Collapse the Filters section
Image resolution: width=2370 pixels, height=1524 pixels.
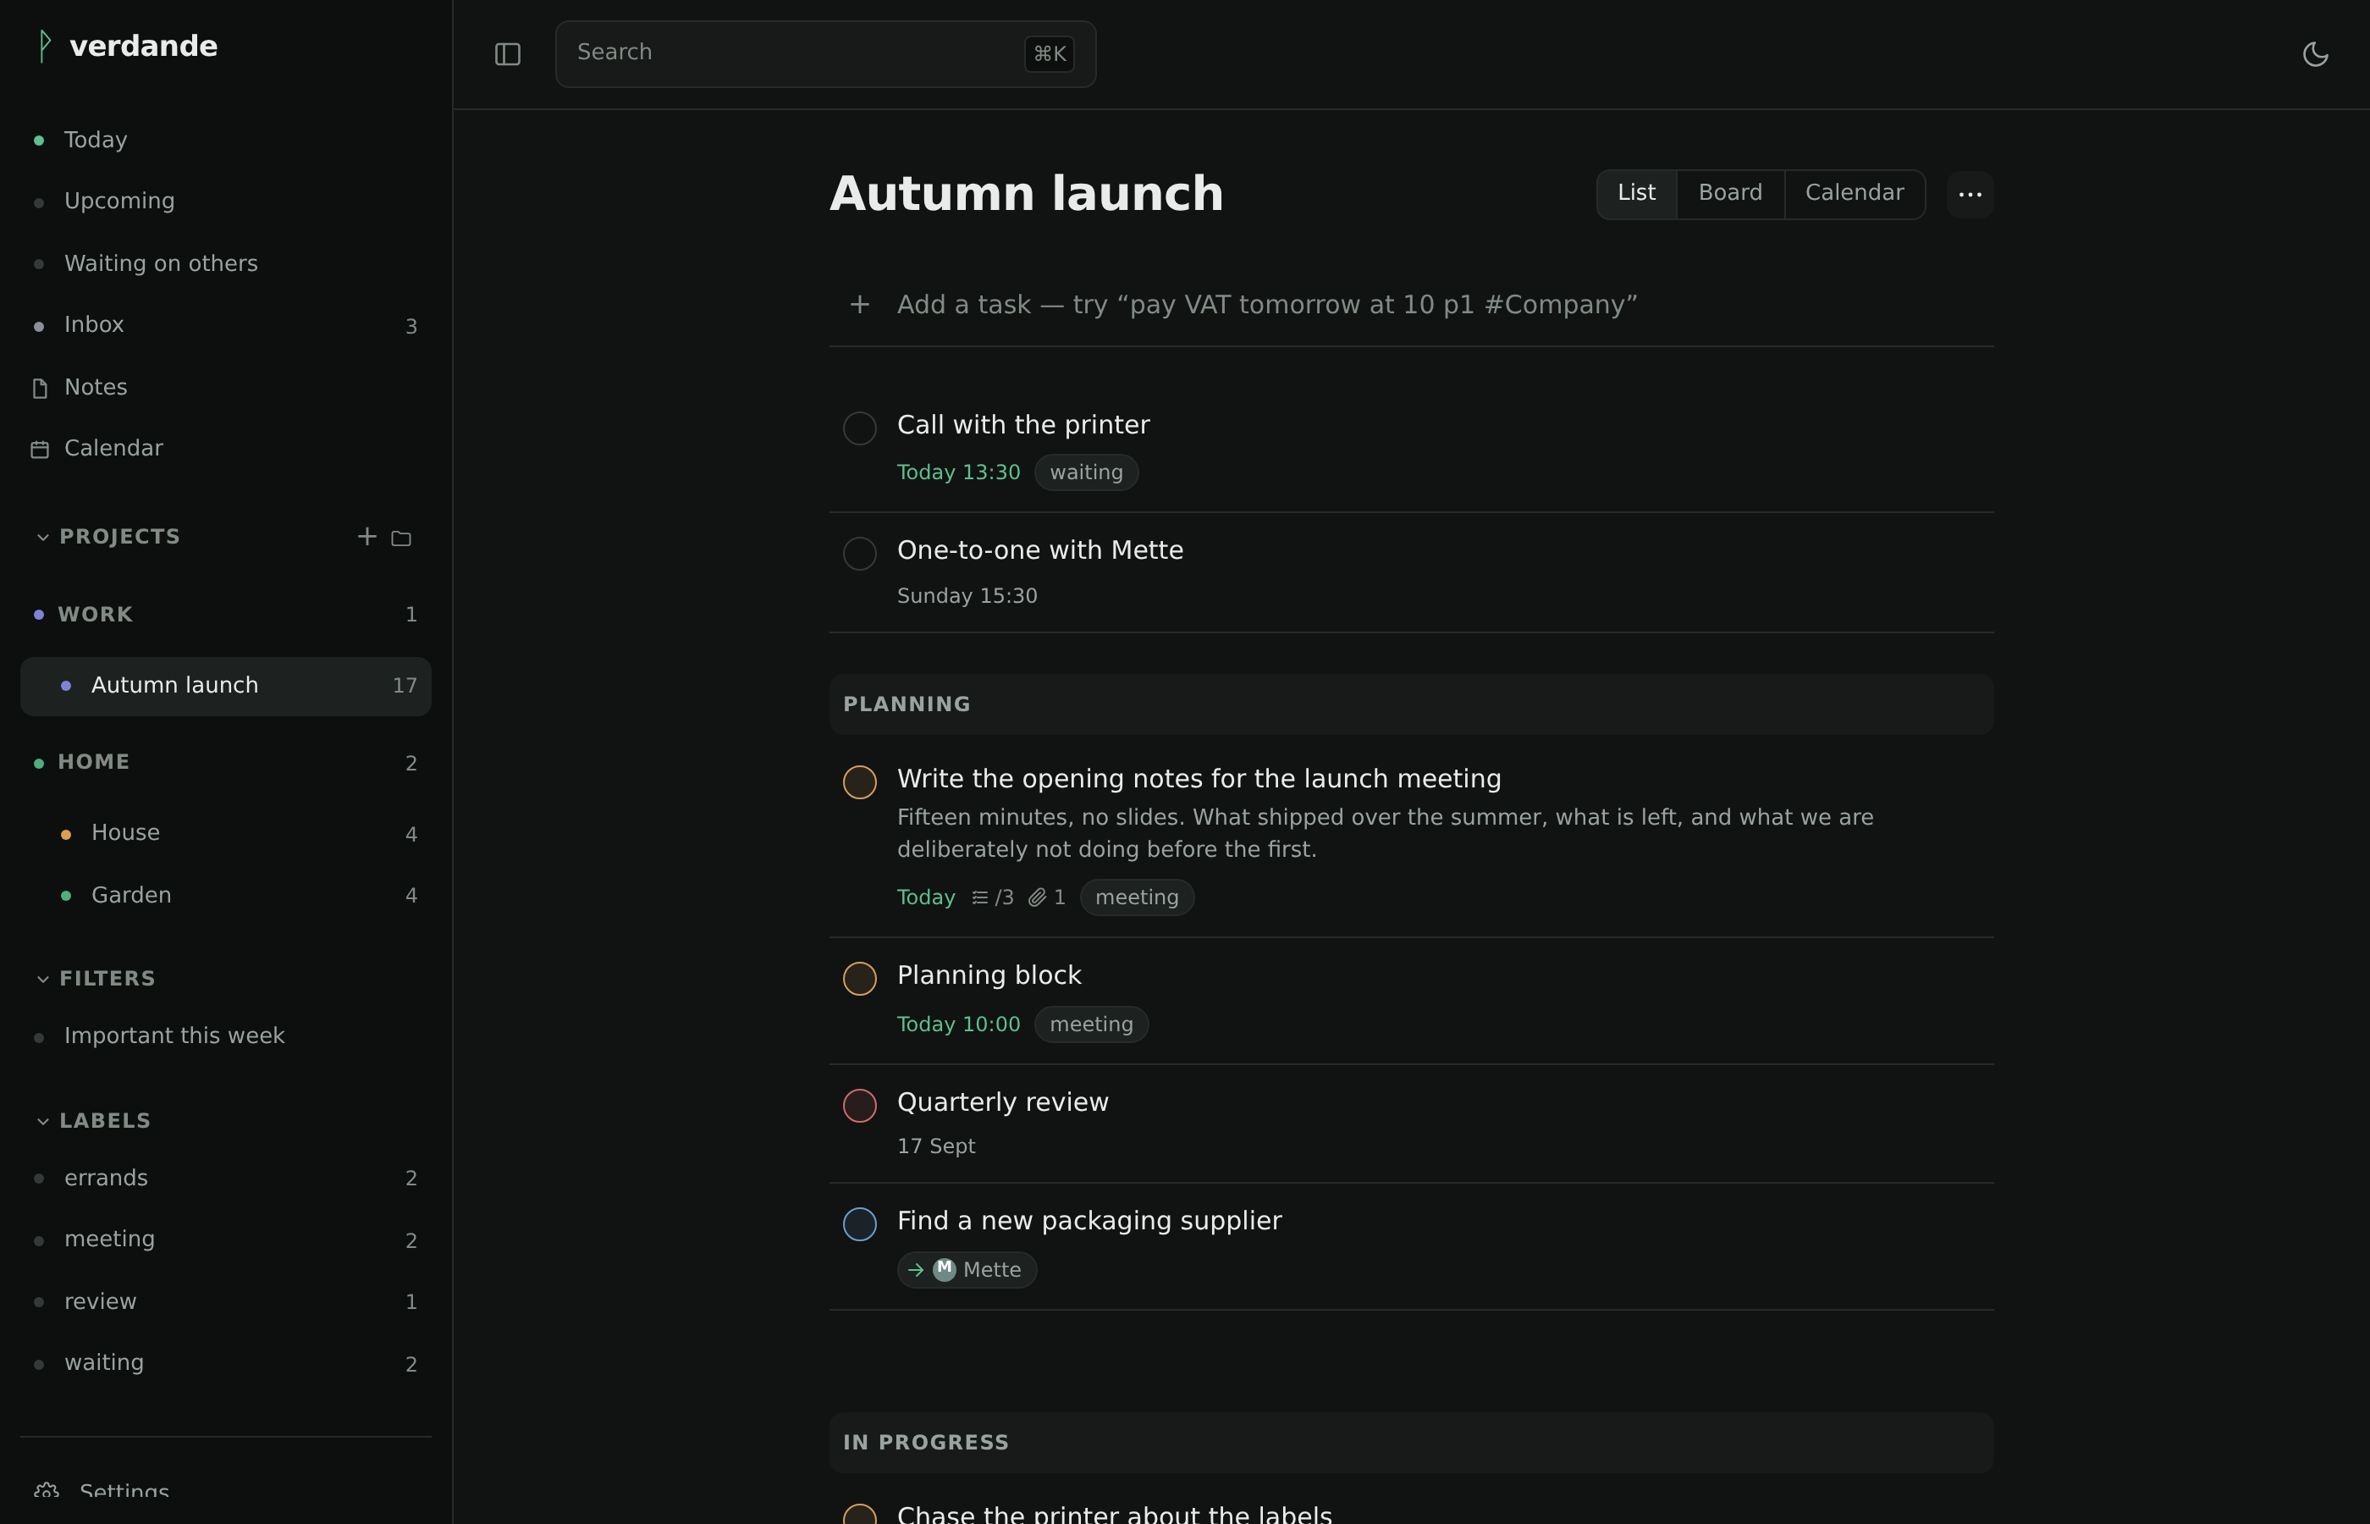pos(42,979)
